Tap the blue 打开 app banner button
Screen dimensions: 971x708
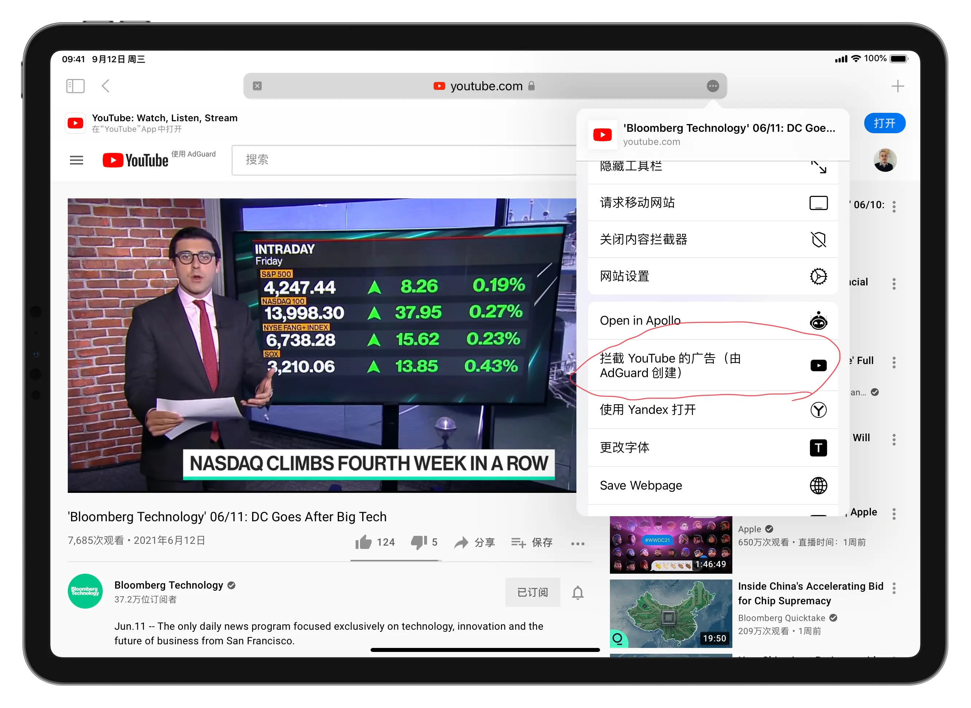pyautogui.click(x=884, y=123)
